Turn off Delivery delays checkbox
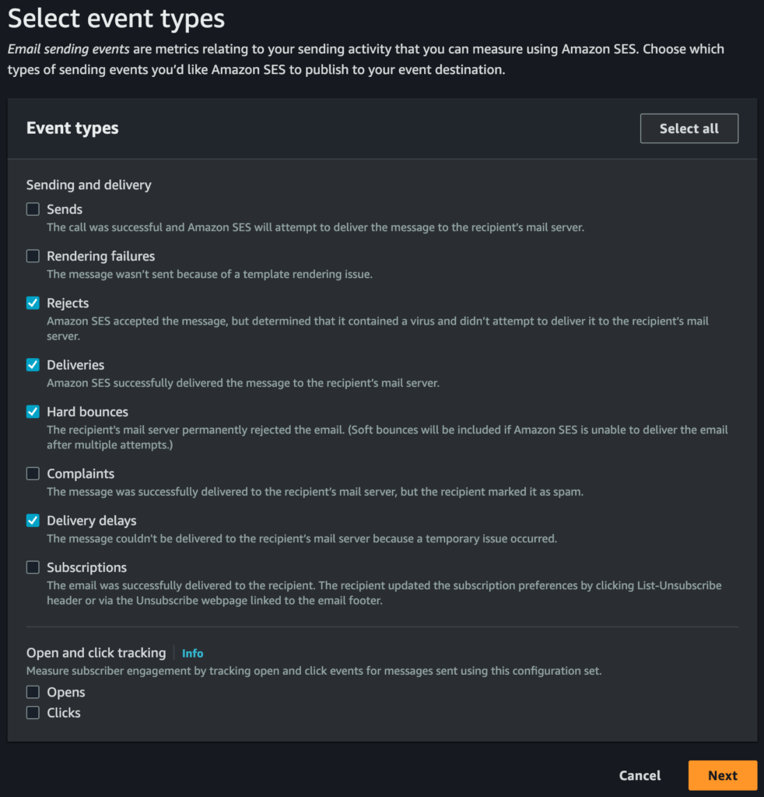 point(33,521)
